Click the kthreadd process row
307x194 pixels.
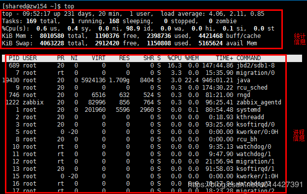[144, 117]
